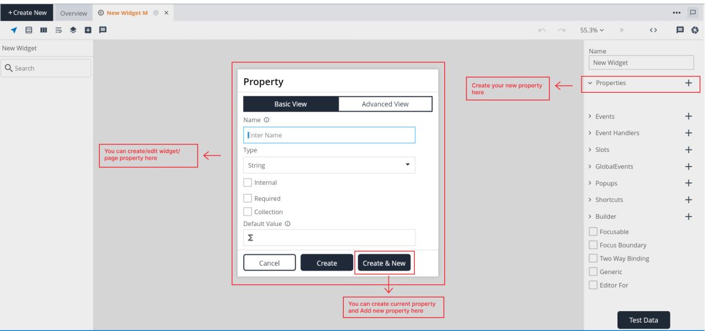This screenshot has width=705, height=331.
Task: Check the Generic checkbox
Action: 593,272
